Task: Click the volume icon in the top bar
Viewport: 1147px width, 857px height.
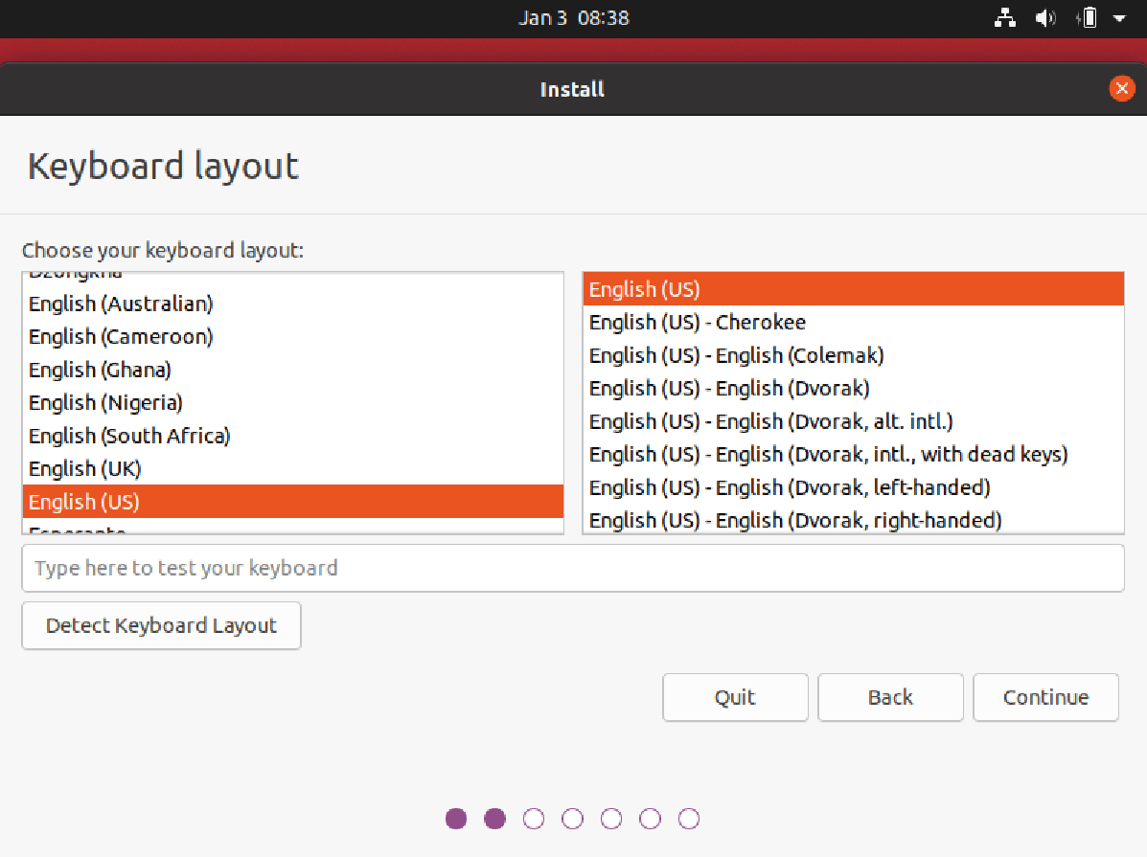Action: click(x=1045, y=17)
